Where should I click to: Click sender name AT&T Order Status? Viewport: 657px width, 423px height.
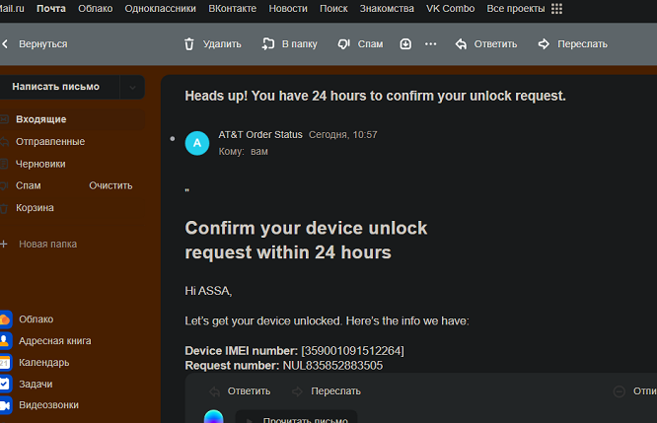pos(260,134)
